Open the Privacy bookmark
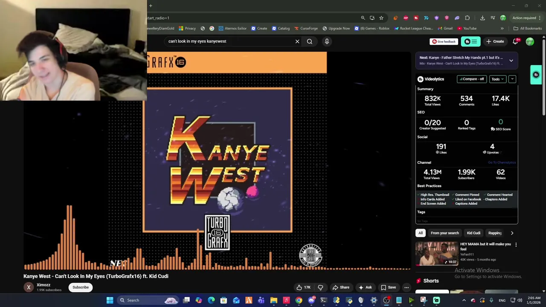Image resolution: width=546 pixels, height=307 pixels. pyautogui.click(x=187, y=29)
